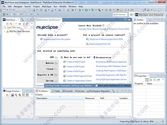This screenshot has width=167, height=125.
Task: Click the background operations icon in status bar
Action: tap(163, 121)
